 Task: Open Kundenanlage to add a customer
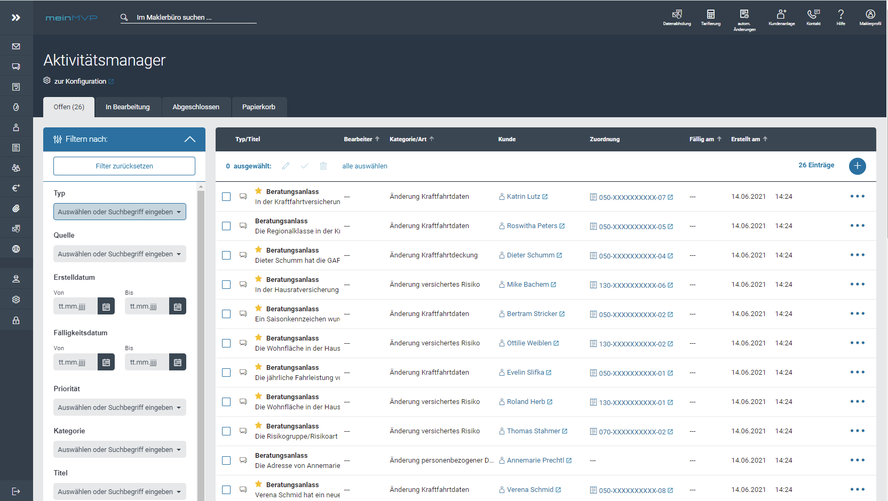point(781,17)
